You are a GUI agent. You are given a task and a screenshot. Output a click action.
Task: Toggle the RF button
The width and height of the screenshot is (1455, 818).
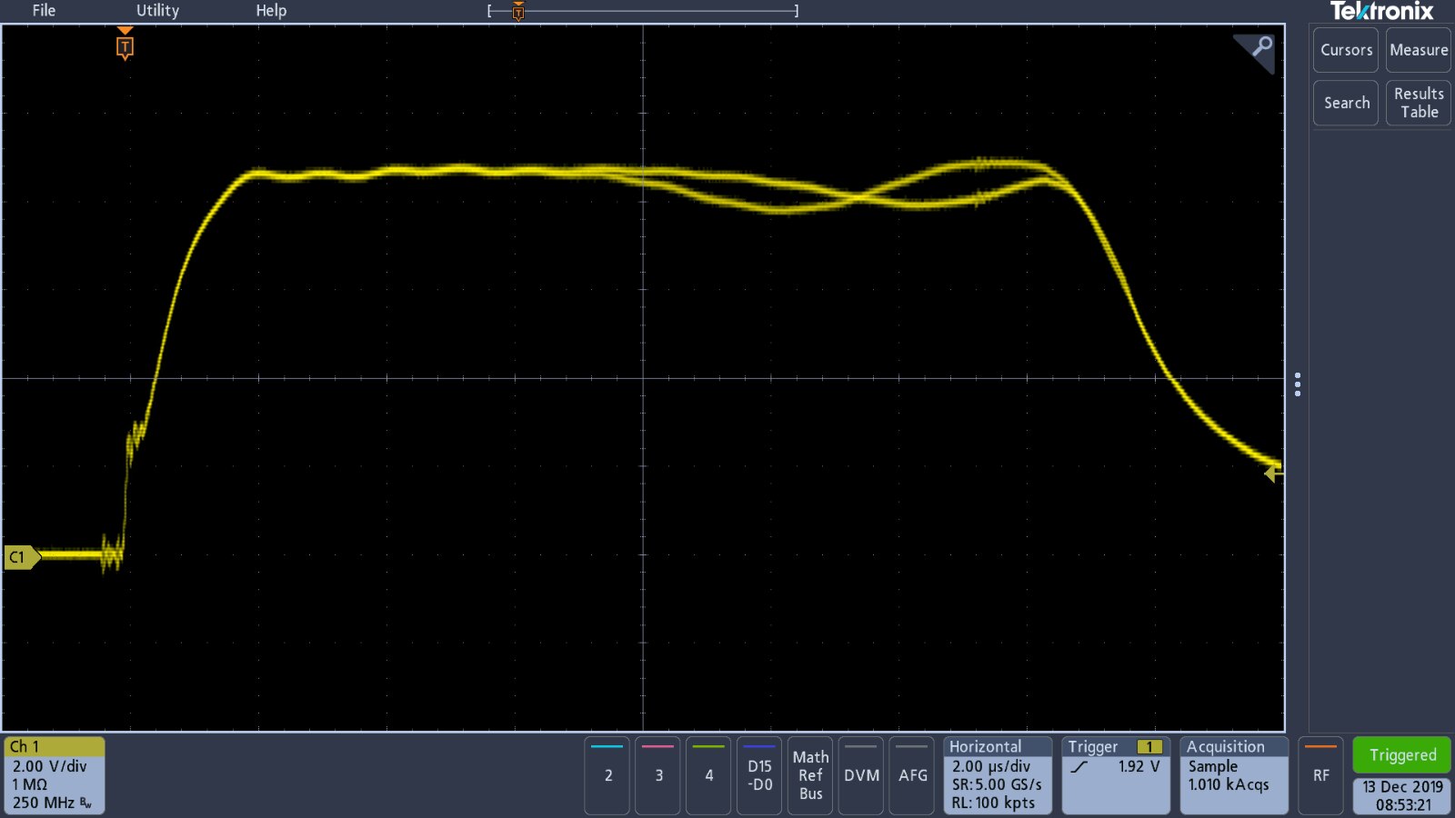click(x=1321, y=775)
